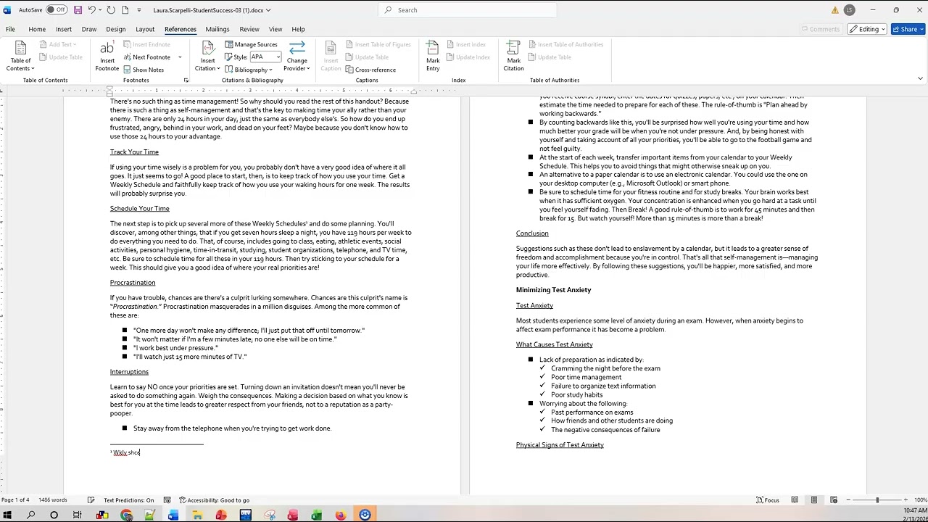
Task: Click Mark Citation icon
Action: 513,57
